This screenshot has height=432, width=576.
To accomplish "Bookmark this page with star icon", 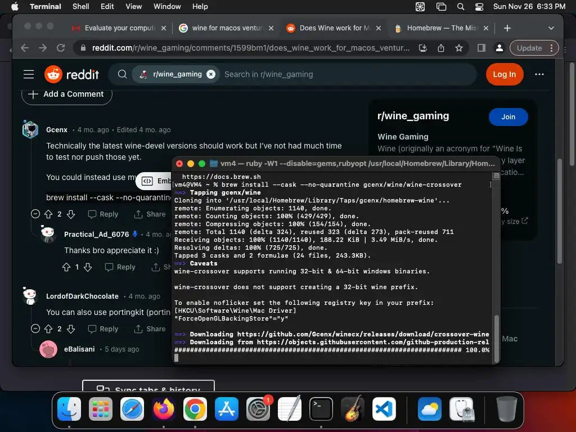I will (x=459, y=48).
